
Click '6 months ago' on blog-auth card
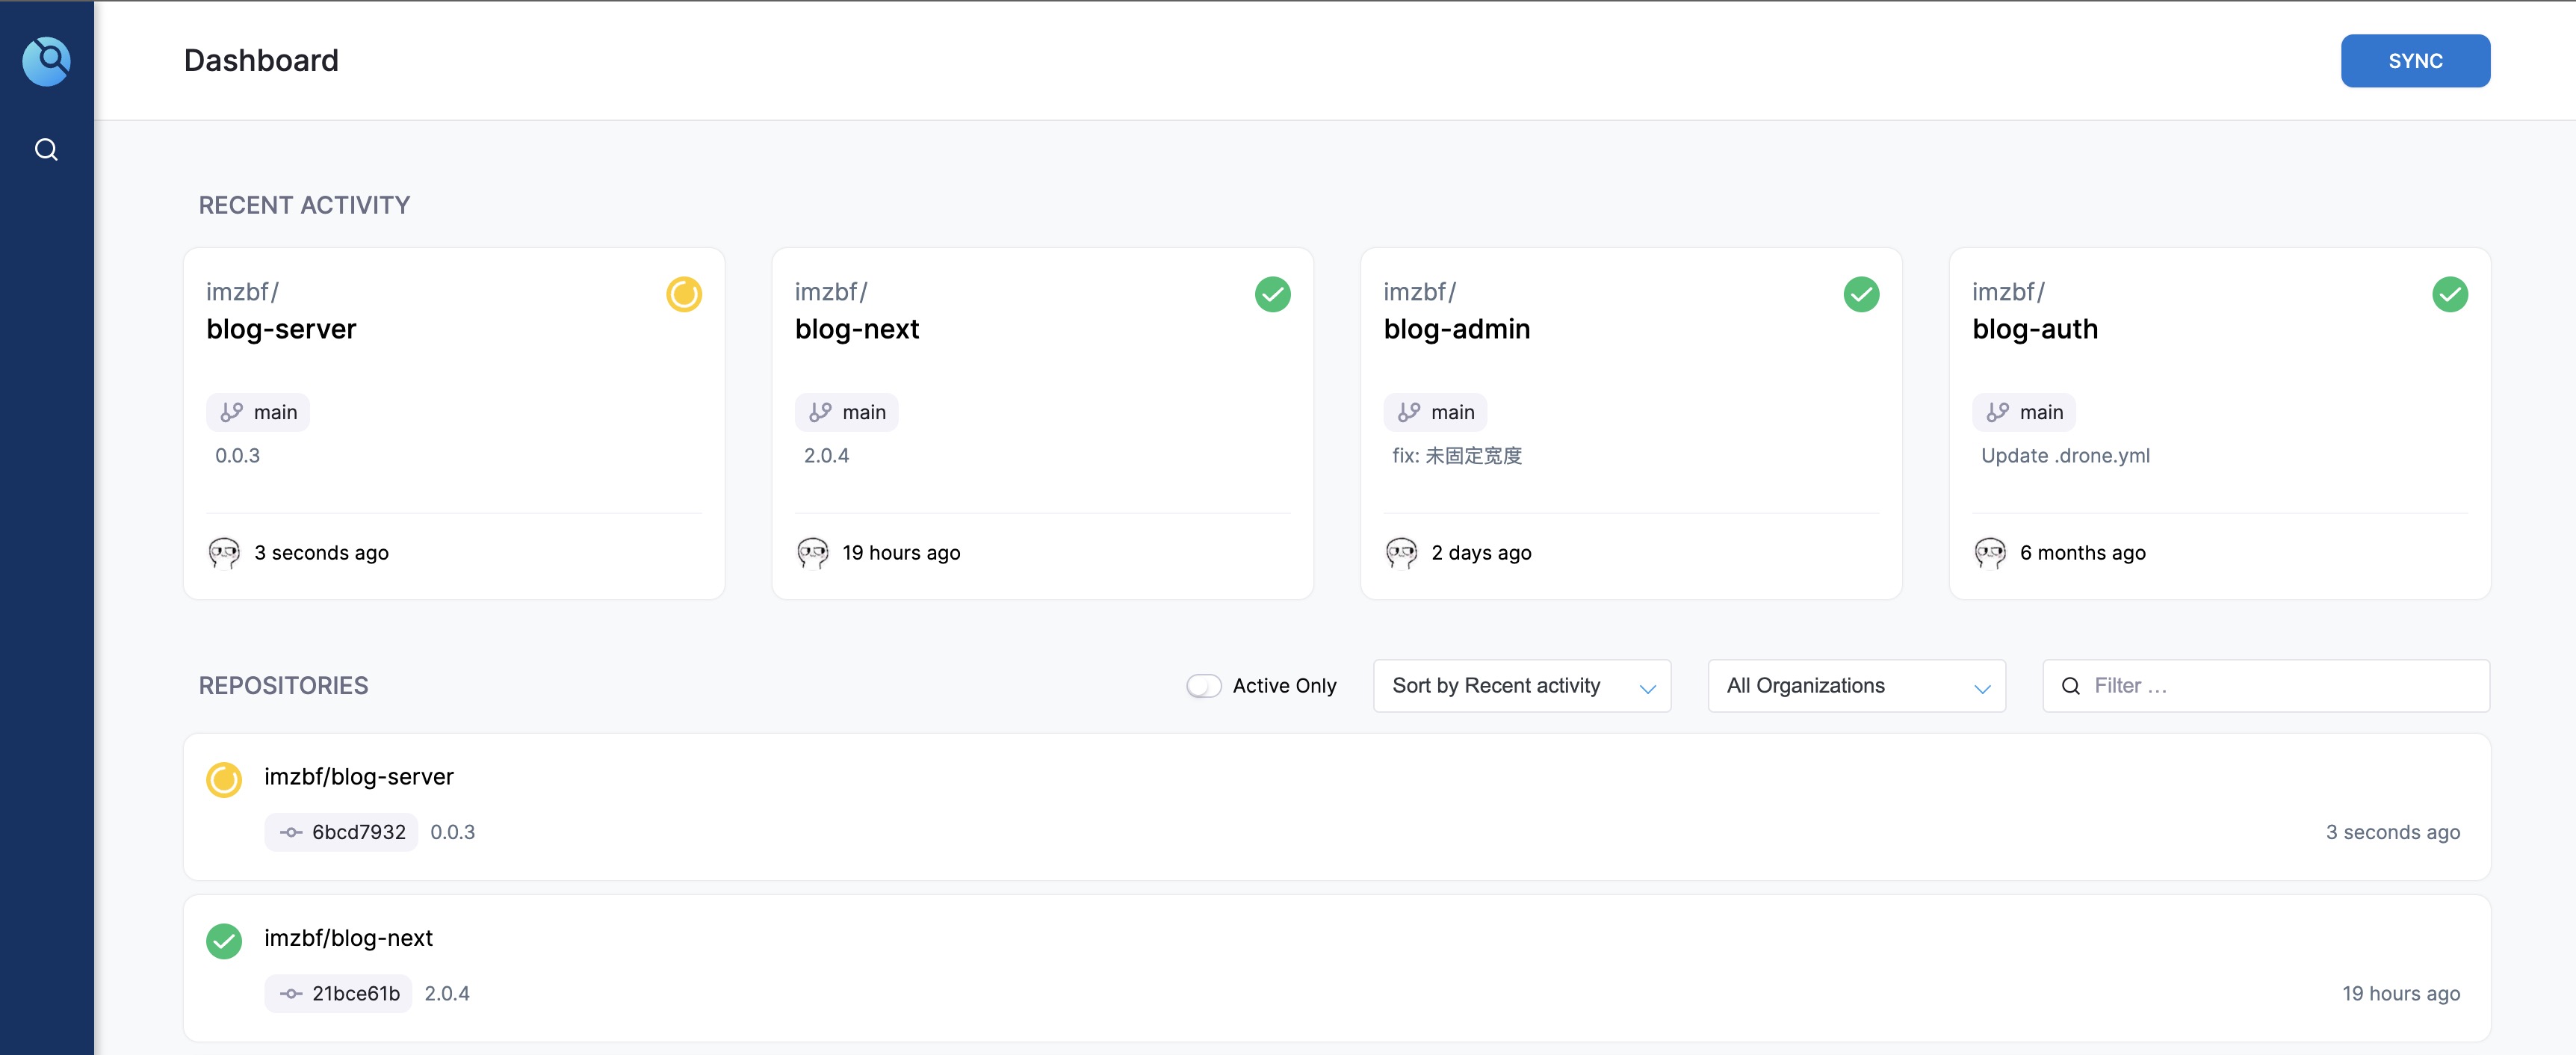tap(2083, 553)
